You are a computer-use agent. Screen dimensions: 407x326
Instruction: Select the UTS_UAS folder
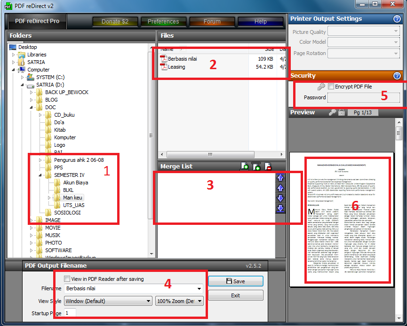click(x=74, y=205)
